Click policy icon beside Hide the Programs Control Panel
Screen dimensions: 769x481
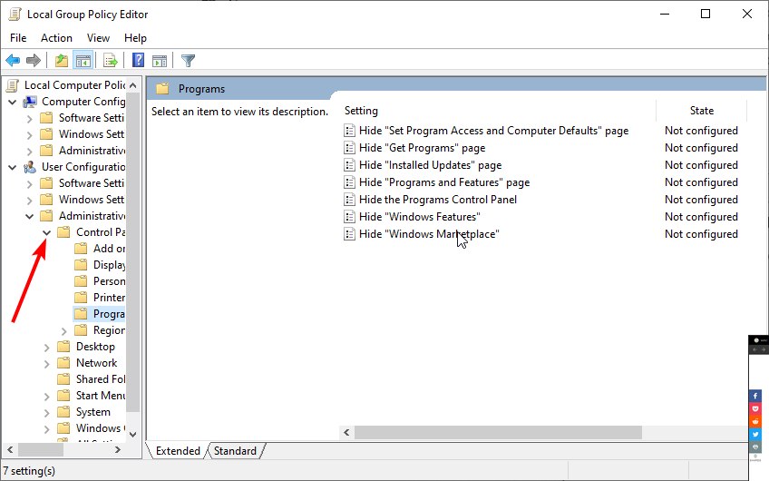click(349, 200)
